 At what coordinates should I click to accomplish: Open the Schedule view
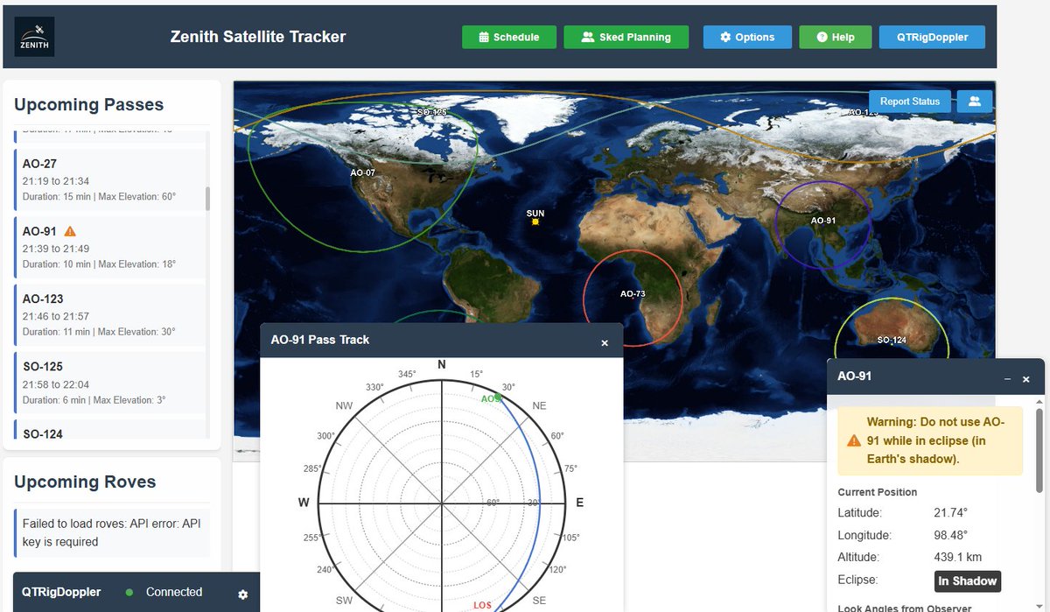508,37
